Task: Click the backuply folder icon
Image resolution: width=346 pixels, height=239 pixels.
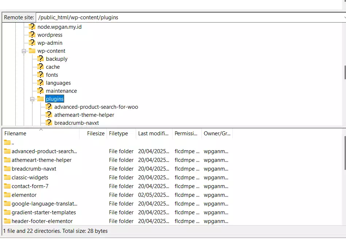Action: 40,59
